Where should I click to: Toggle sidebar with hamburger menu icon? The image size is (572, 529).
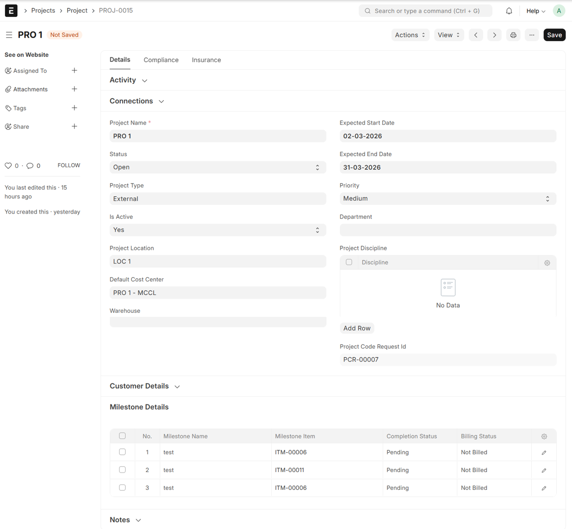(x=9, y=35)
